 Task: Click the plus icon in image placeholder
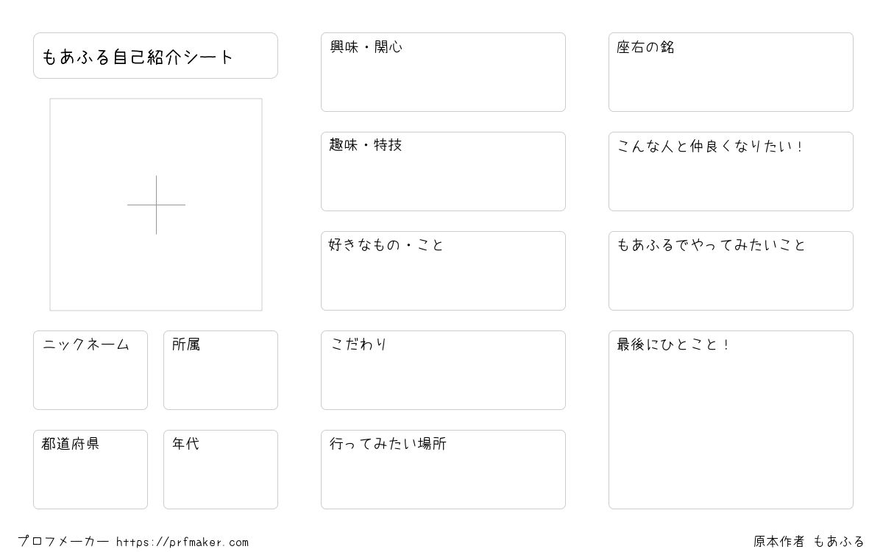pos(156,205)
